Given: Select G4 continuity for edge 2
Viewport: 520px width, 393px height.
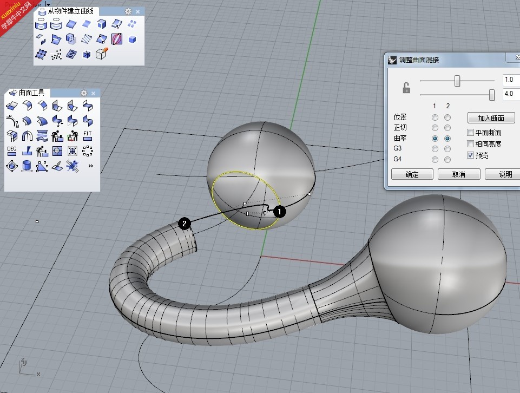Looking at the screenshot, I should click(447, 160).
